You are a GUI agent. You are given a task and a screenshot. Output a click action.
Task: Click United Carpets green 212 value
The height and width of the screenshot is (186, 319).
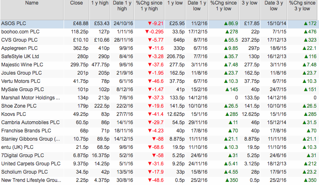coord(310,164)
